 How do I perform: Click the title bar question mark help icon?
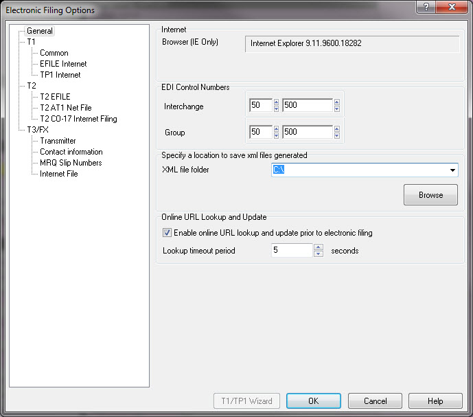click(426, 7)
